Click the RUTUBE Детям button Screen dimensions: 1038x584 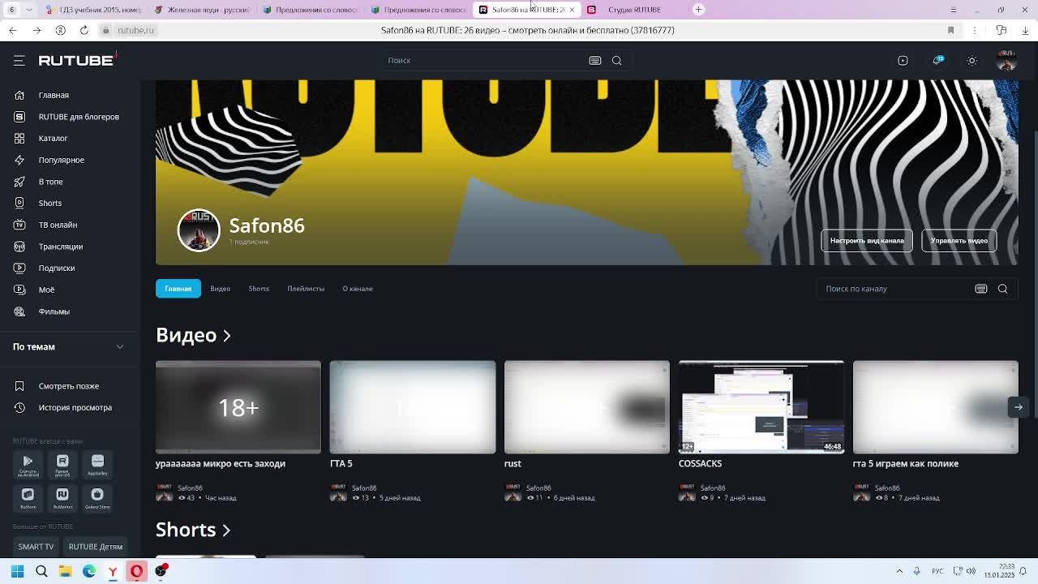pyautogui.click(x=96, y=547)
